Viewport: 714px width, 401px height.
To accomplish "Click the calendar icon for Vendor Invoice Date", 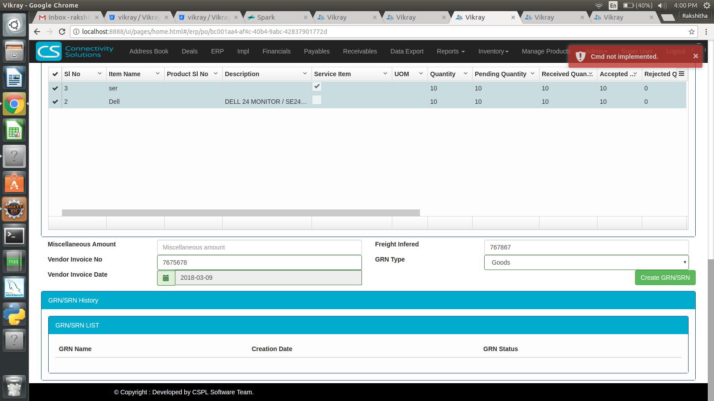I will [166, 278].
